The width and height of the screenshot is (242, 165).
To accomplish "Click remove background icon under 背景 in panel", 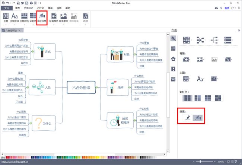I will [214, 60].
